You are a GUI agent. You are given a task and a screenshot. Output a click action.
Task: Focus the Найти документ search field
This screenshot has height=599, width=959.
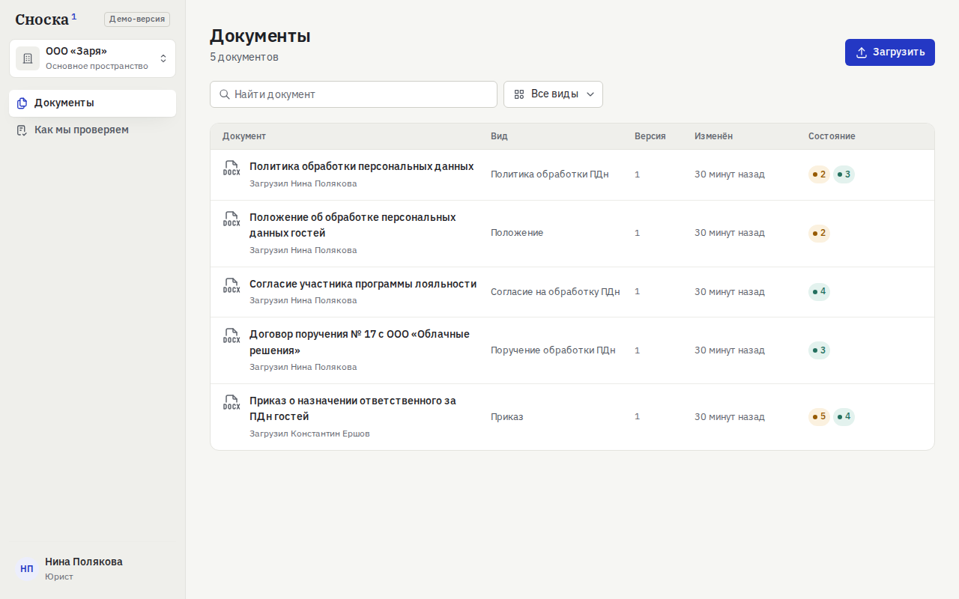click(x=354, y=94)
